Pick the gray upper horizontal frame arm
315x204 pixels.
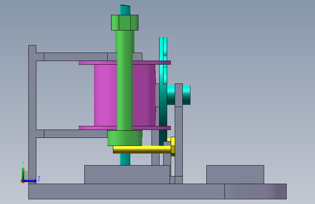point(75,57)
